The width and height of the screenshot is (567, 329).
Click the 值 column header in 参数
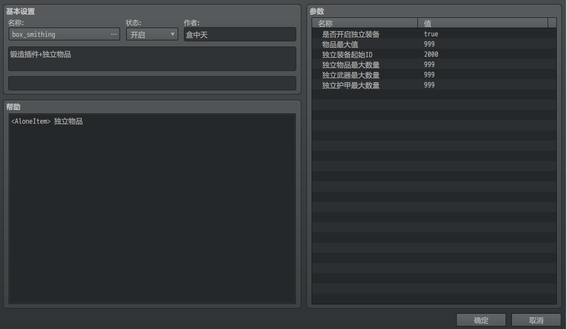pos(483,23)
